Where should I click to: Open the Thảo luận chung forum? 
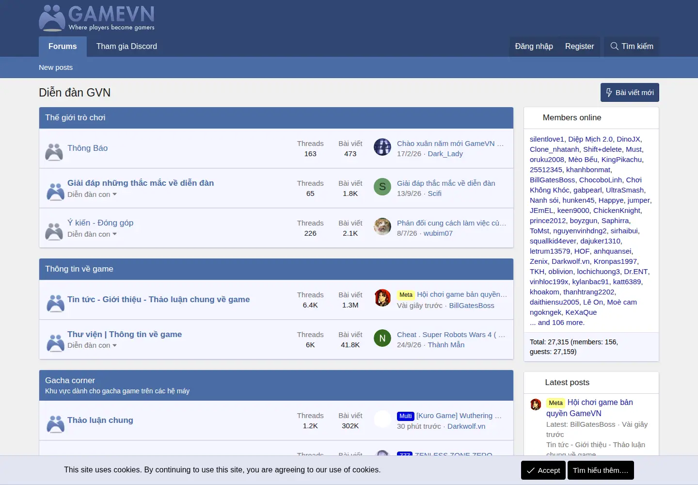click(100, 420)
